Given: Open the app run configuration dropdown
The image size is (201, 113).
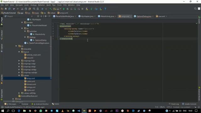Looking at the screenshot, I should click(57, 9).
